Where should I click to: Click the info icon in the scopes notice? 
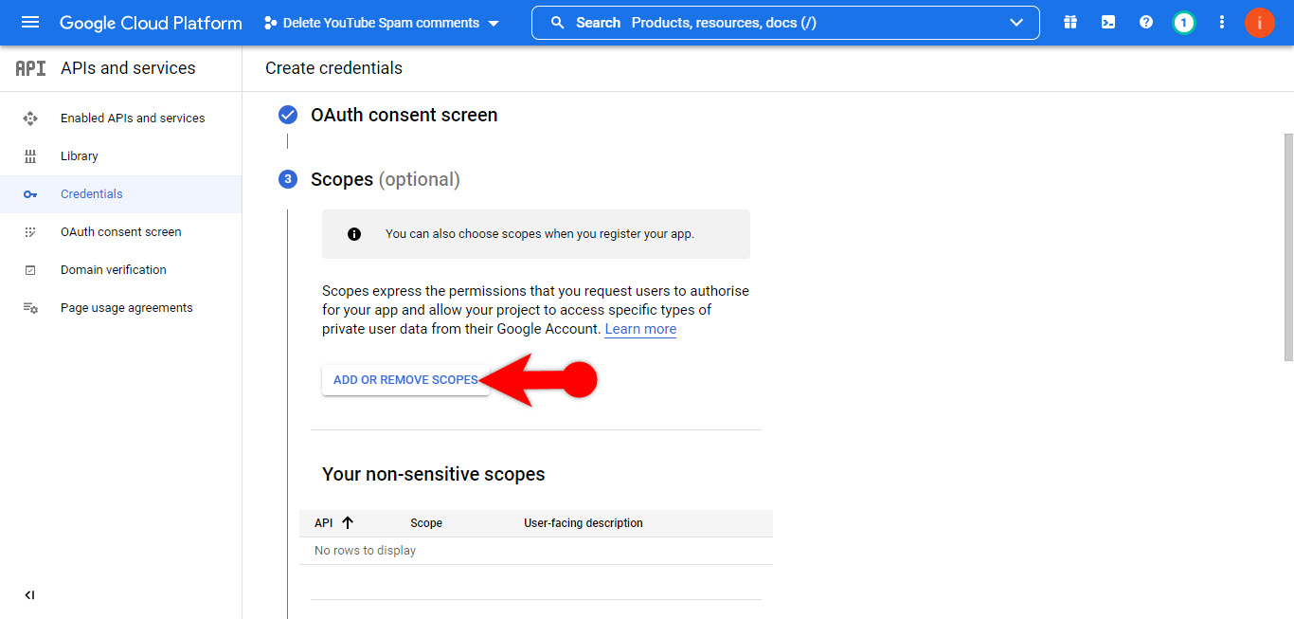[354, 234]
